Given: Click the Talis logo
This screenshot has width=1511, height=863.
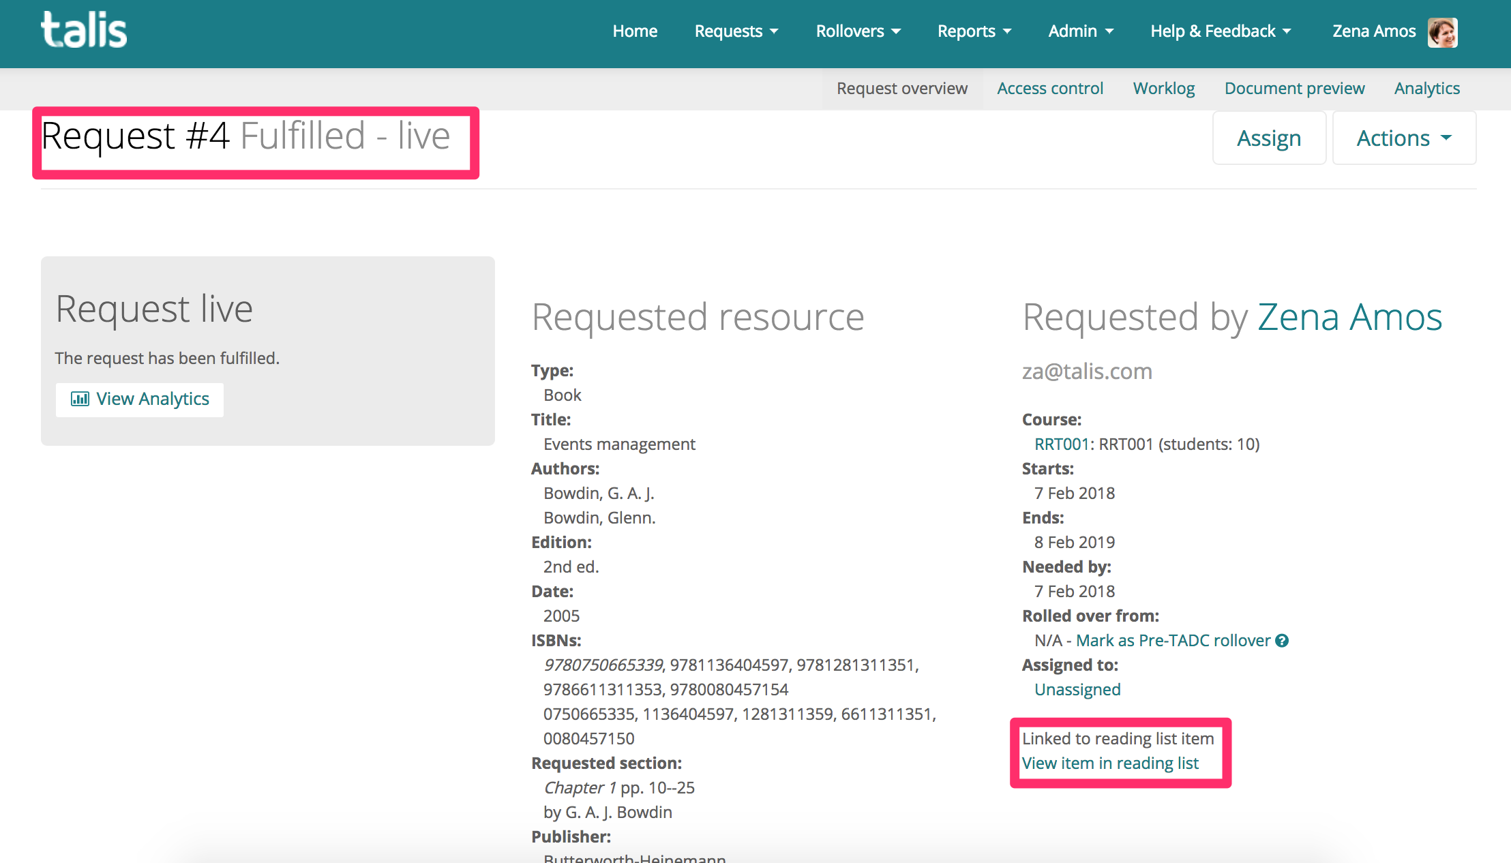Looking at the screenshot, I should coord(83,29).
